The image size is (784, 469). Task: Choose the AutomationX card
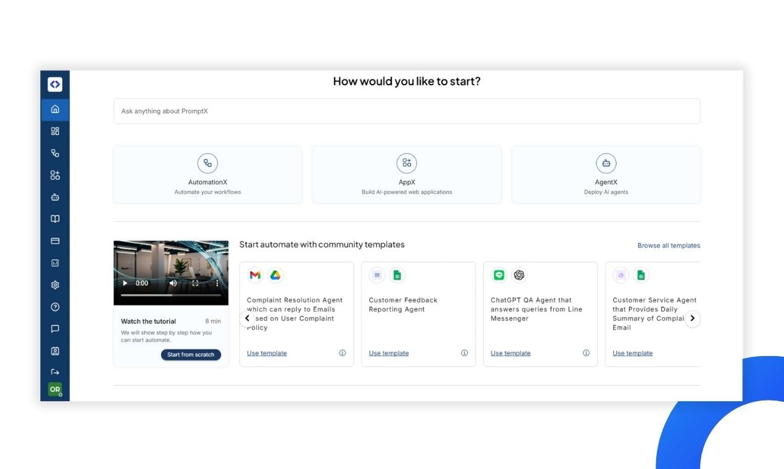coord(207,175)
